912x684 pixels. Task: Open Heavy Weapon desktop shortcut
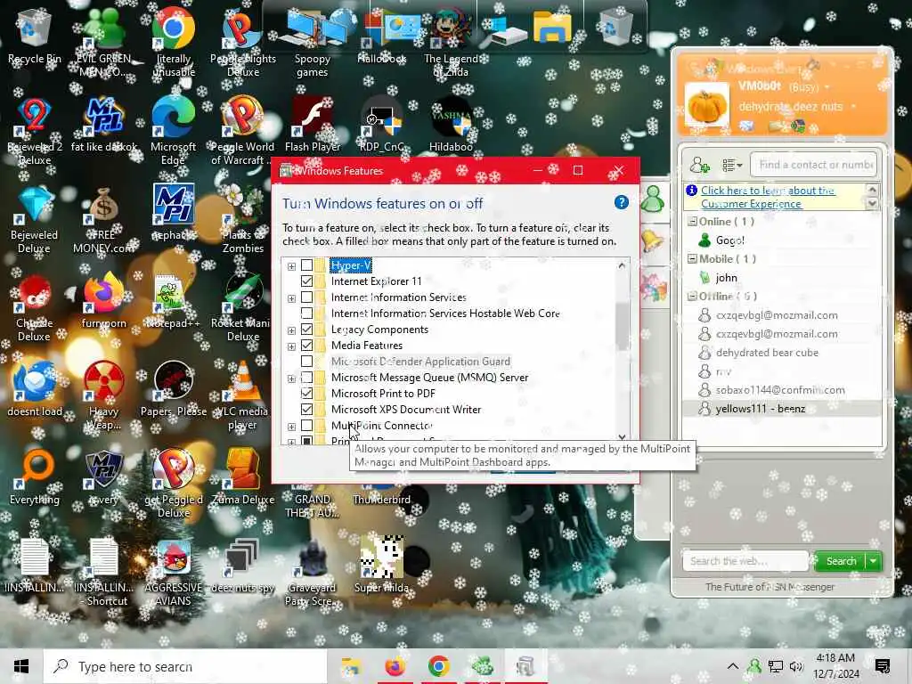coord(103,395)
